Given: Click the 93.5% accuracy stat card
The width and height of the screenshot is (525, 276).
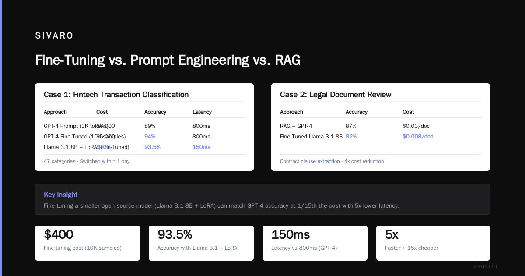Looking at the screenshot, I should click(x=201, y=243).
